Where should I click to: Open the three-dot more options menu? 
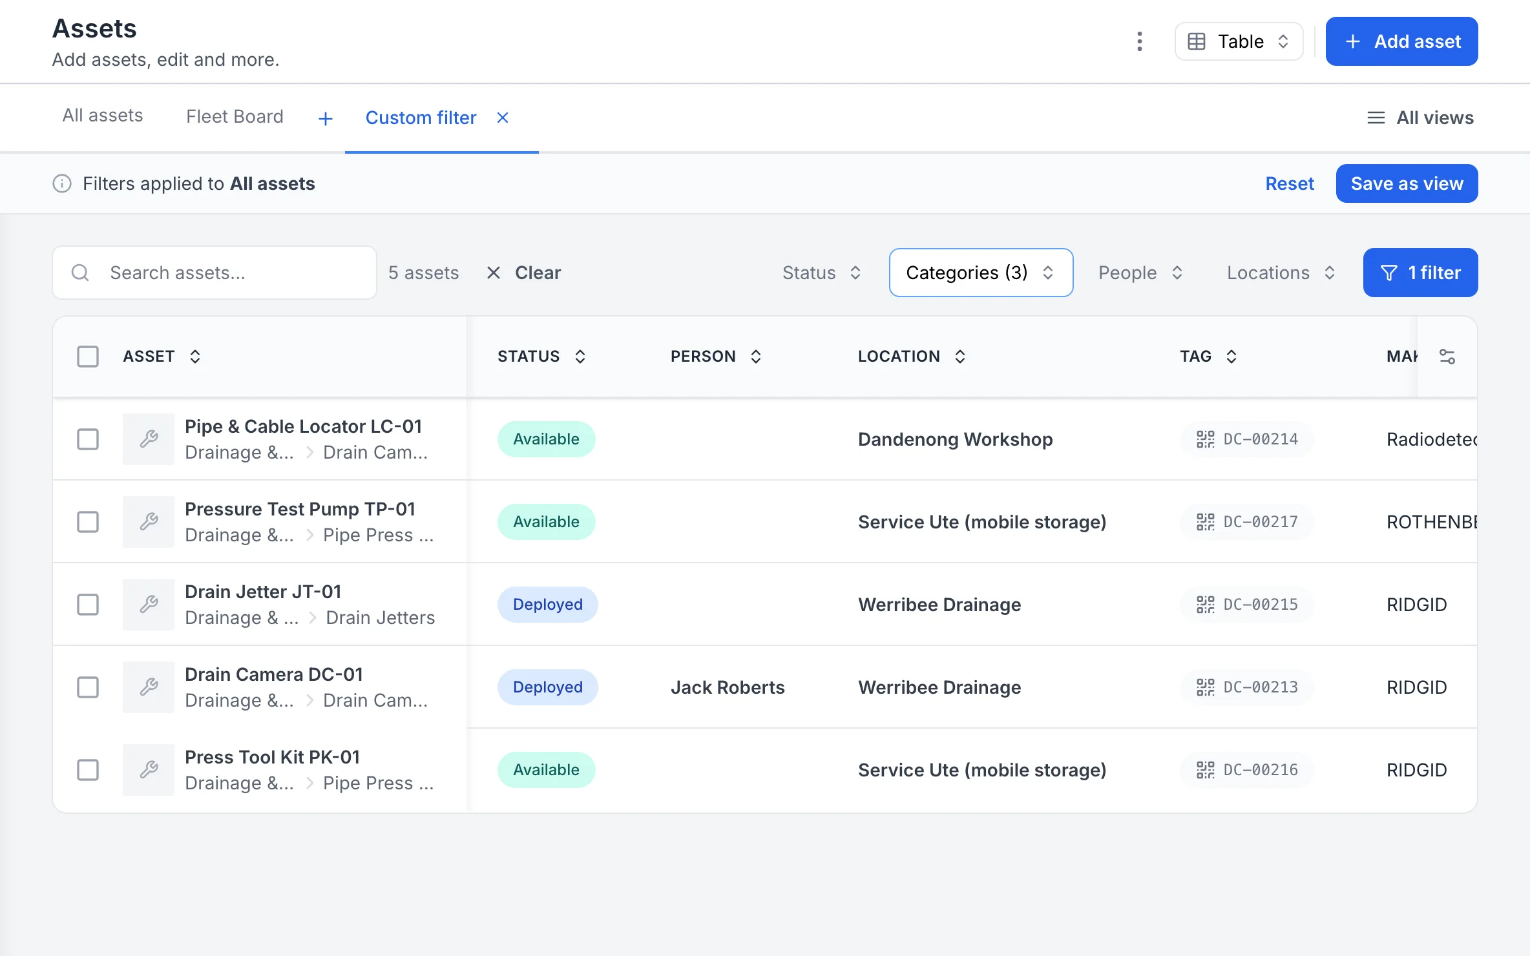tap(1139, 41)
